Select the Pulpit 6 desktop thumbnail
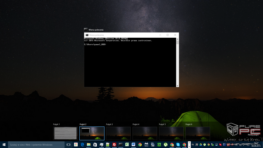This screenshot has width=263, height=148. (x=198, y=133)
